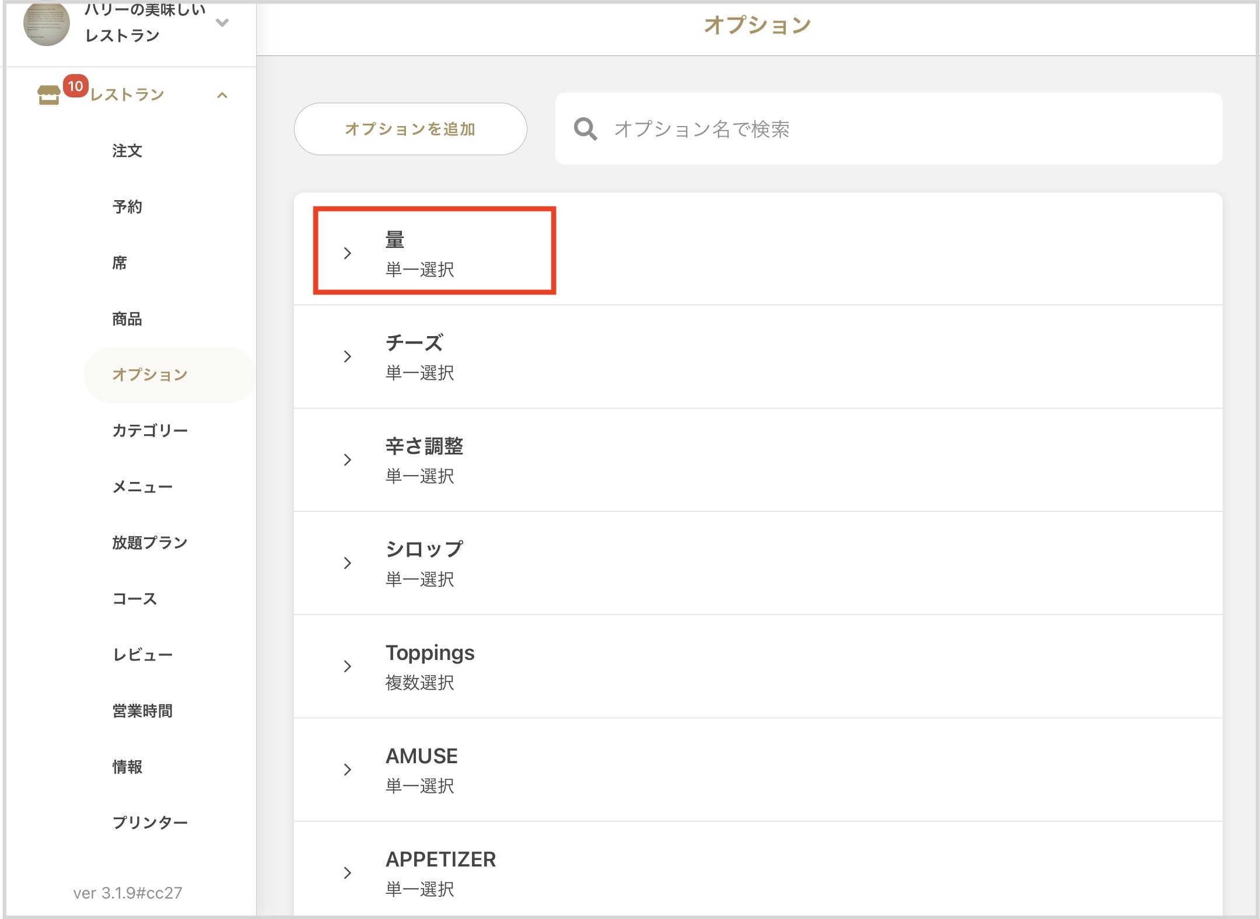Expand the 量 option chevron
Screen dimensions: 1260x919
[x=348, y=253]
